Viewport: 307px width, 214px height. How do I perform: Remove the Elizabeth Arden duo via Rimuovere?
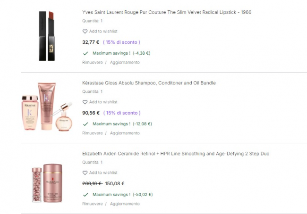point(92,204)
